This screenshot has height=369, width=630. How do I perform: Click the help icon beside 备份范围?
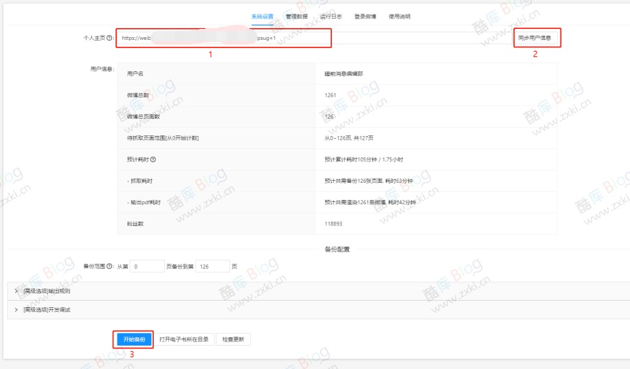pyautogui.click(x=110, y=266)
